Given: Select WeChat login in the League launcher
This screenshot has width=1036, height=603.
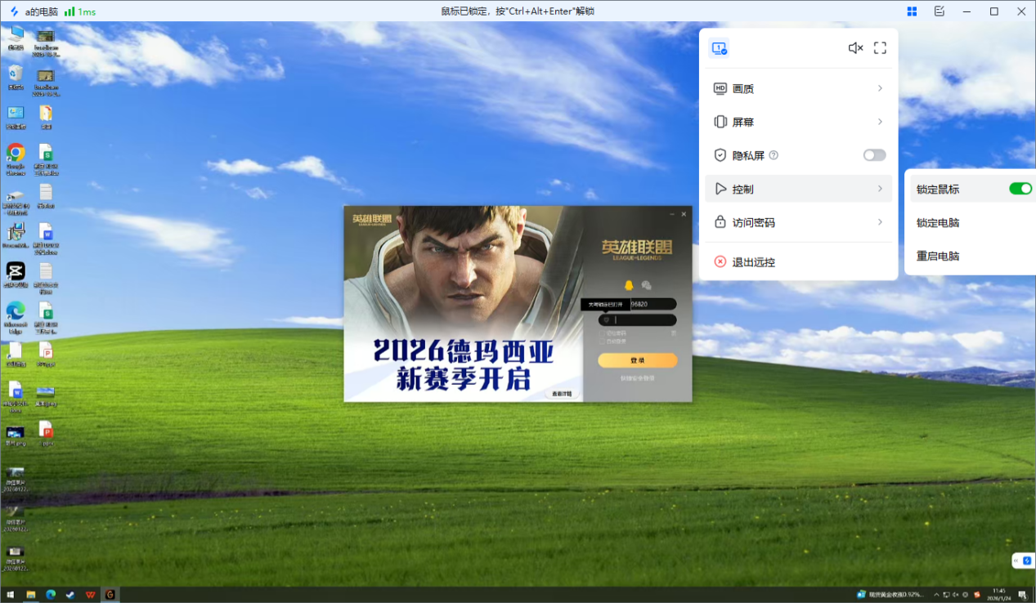Looking at the screenshot, I should tap(646, 285).
